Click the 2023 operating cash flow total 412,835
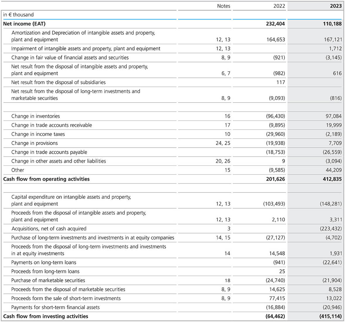This screenshot has height=322, width=345. click(x=332, y=179)
